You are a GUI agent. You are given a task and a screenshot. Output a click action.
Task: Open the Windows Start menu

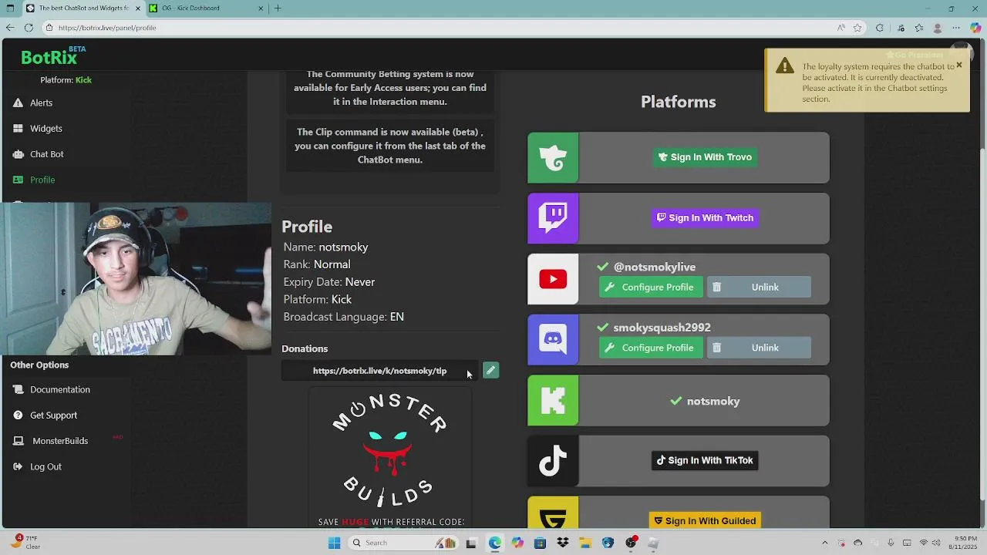pyautogui.click(x=334, y=543)
